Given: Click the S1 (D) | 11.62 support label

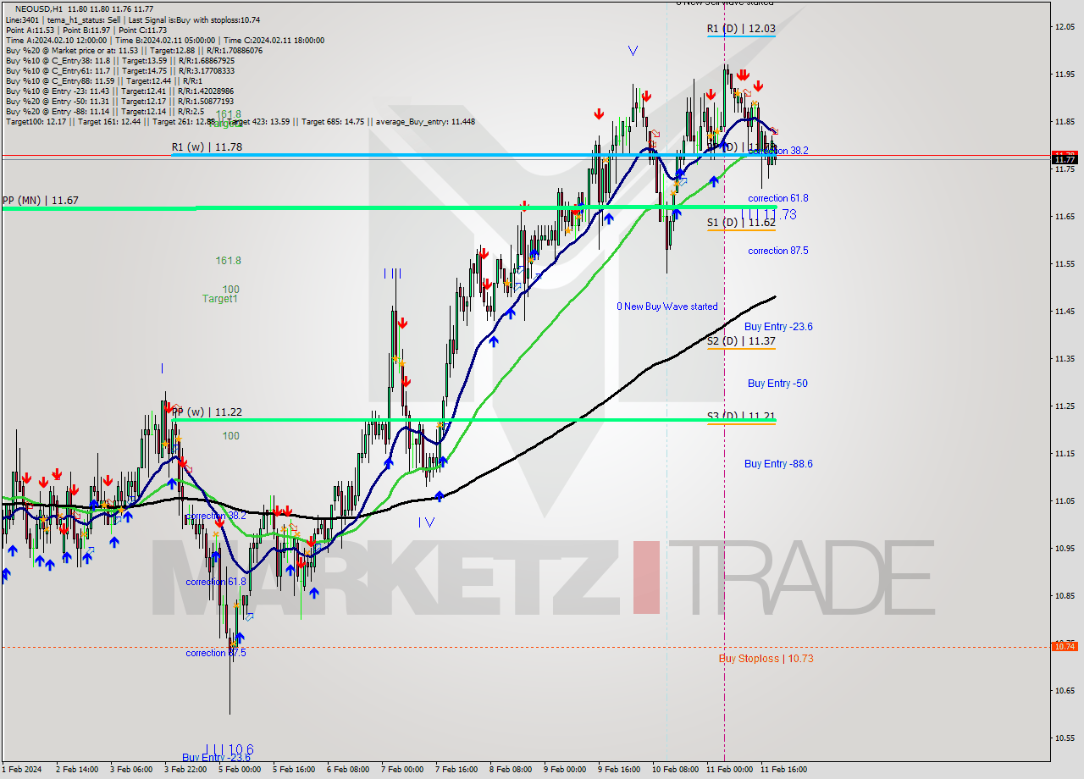Looking at the screenshot, I should coord(741,223).
